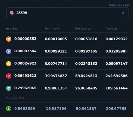The width and height of the screenshot is (133, 117).
Task: Select BNB monthly value 0.00747710
Action: point(56,63)
